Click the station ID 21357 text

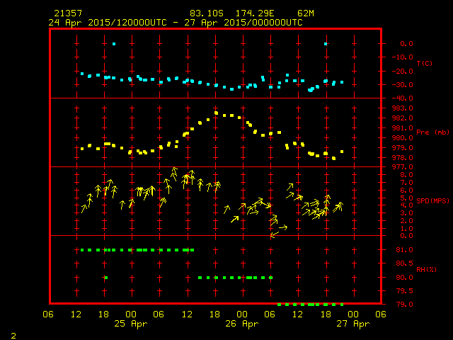[x=68, y=13]
